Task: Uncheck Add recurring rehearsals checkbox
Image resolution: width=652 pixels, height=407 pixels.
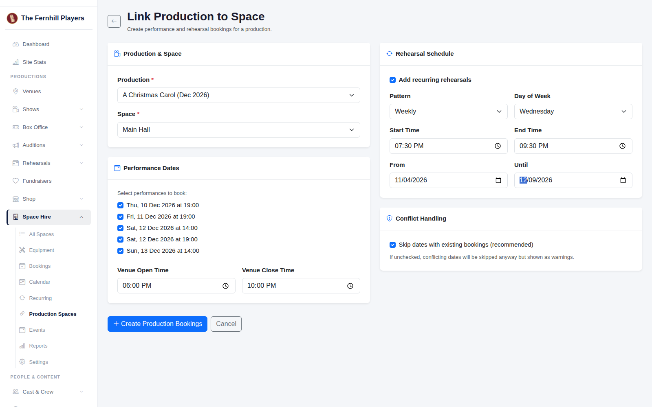Action: point(392,80)
